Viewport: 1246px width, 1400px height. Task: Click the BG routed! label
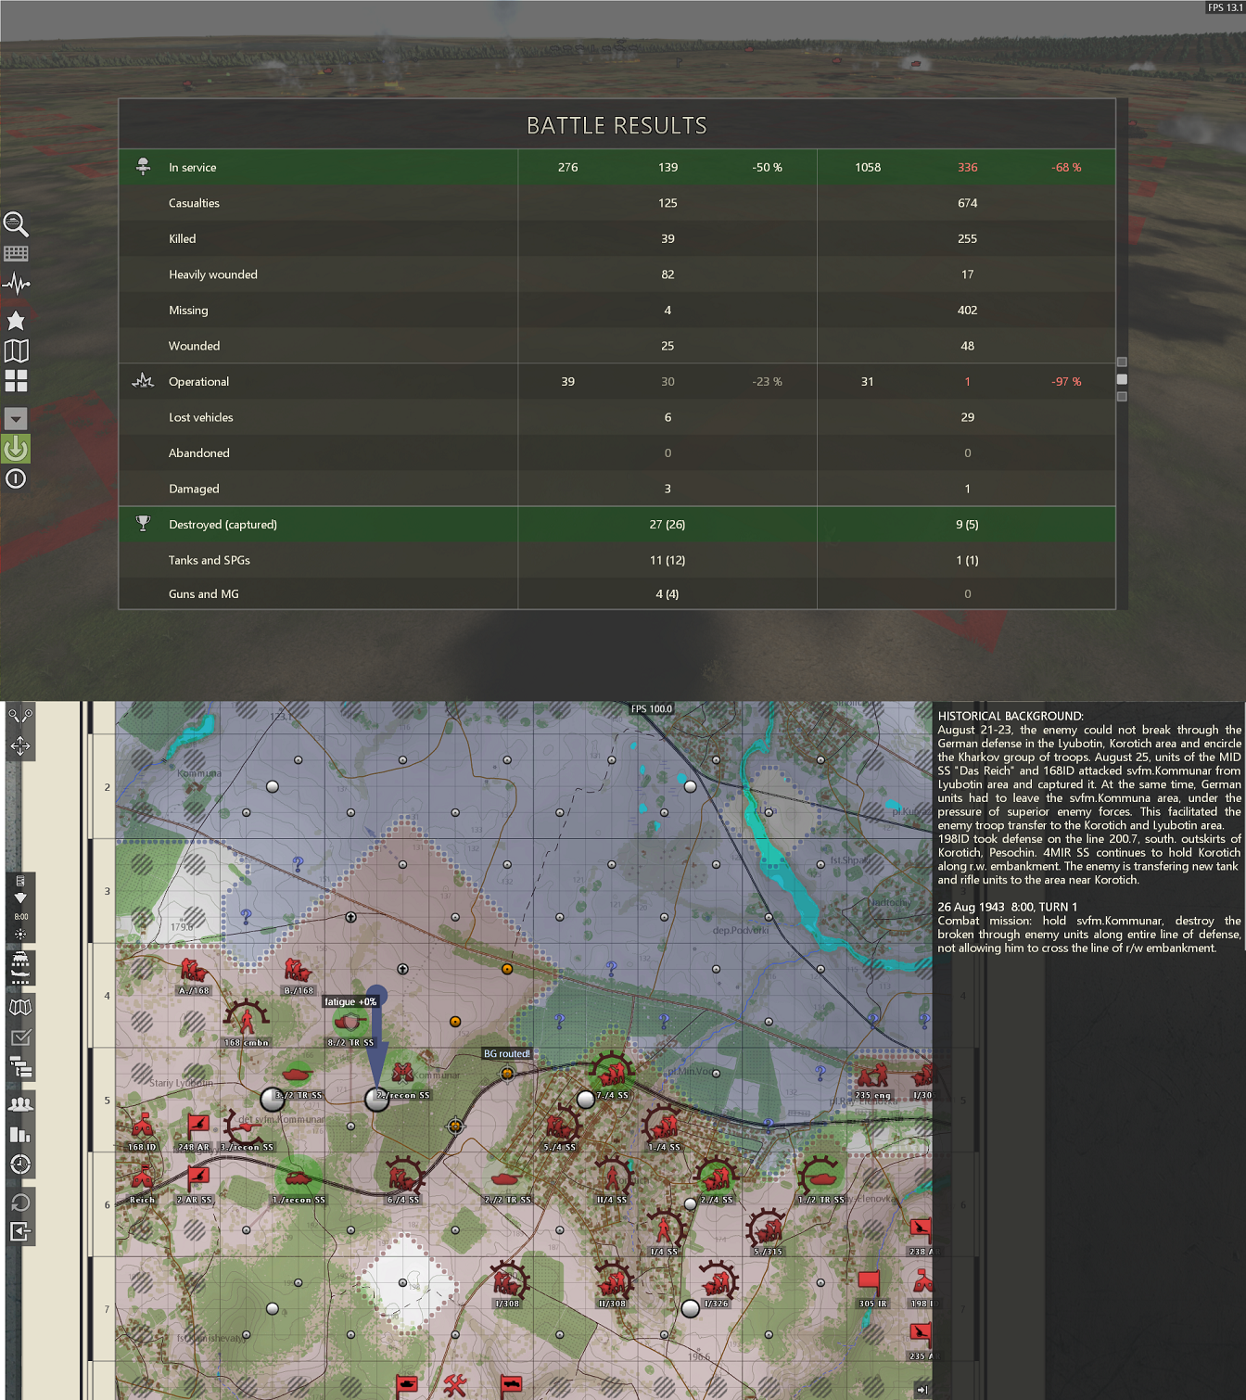point(507,1053)
